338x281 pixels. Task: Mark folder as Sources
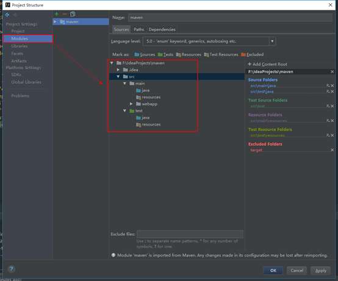tap(145, 54)
